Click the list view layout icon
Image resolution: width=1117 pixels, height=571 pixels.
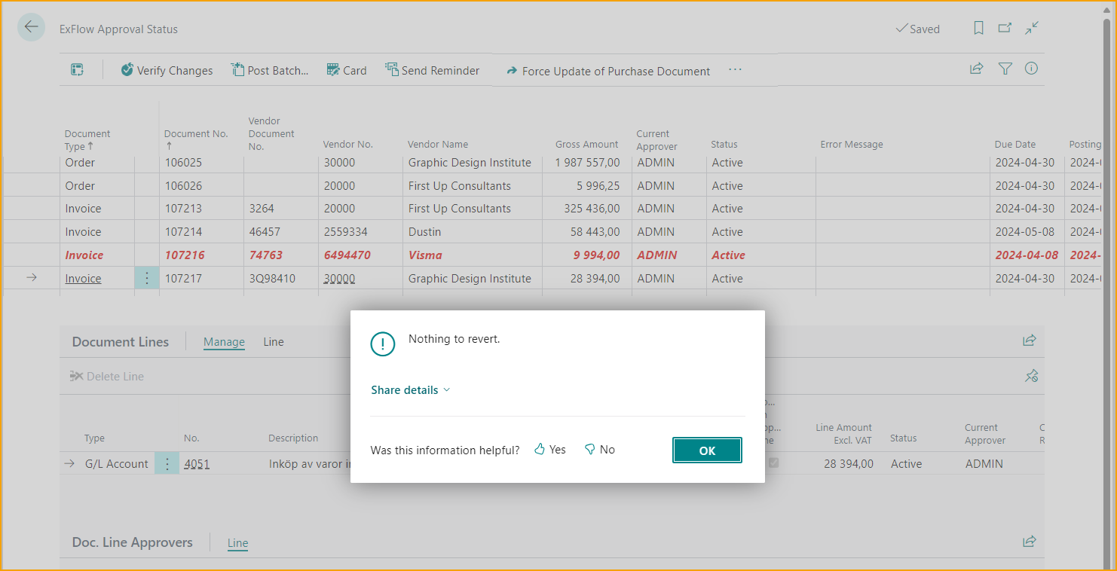[x=77, y=70]
